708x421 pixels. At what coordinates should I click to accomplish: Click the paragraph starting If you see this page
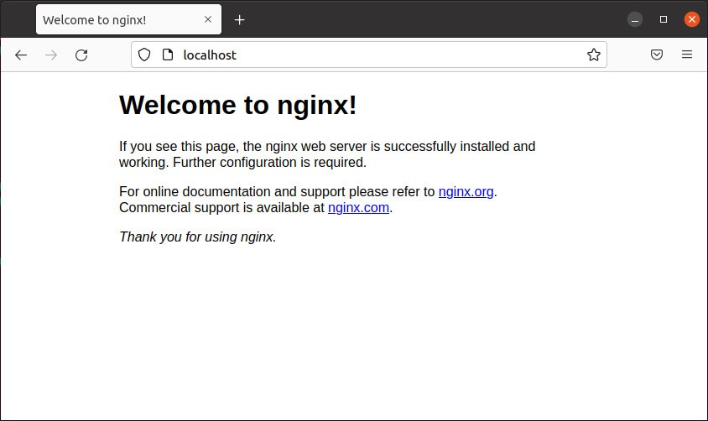[327, 154]
